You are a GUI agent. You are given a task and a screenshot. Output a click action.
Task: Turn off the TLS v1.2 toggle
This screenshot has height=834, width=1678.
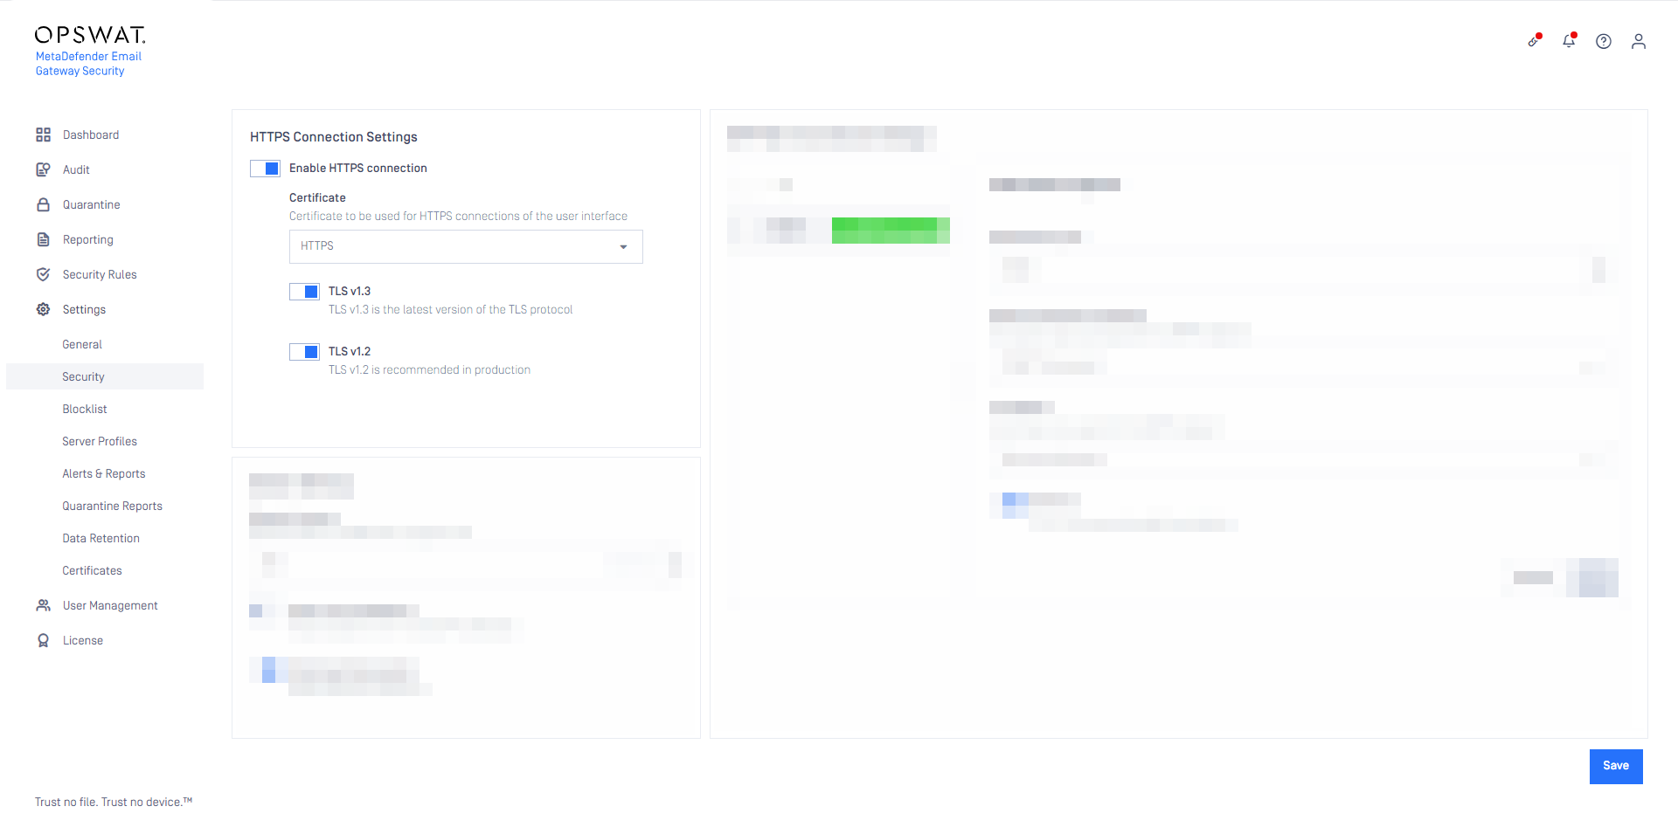click(304, 352)
